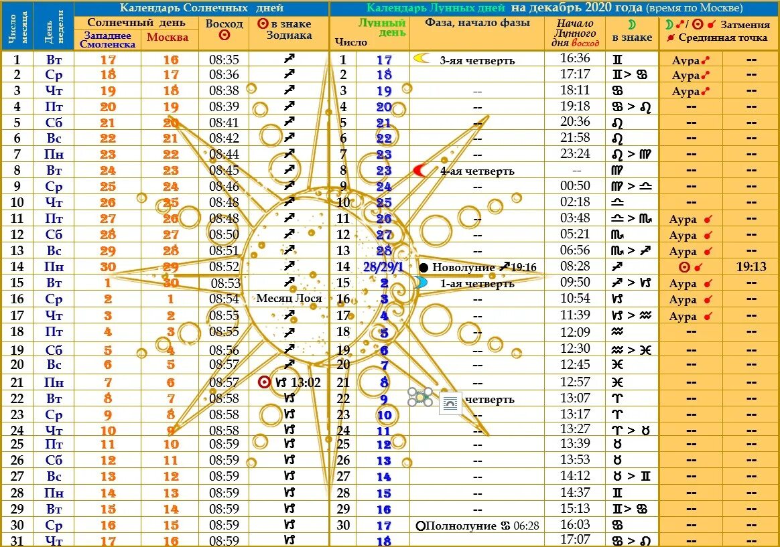780x547 pixels.
Task: Click the "Полнолуние" 06:28 phase text
Action: click(x=482, y=526)
